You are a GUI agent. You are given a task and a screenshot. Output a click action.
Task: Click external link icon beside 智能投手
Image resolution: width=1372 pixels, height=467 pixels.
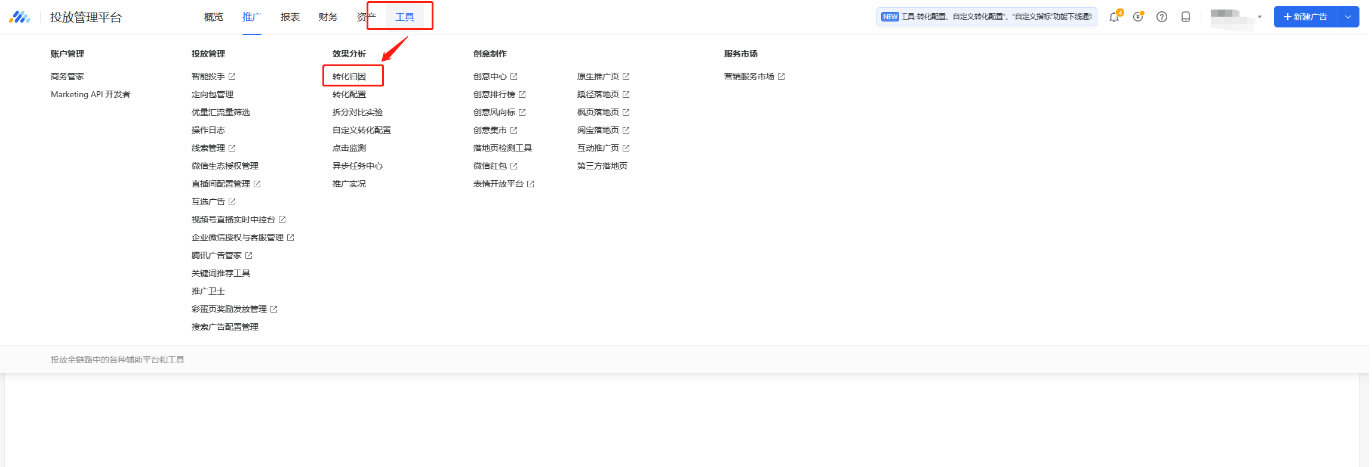[x=232, y=76]
